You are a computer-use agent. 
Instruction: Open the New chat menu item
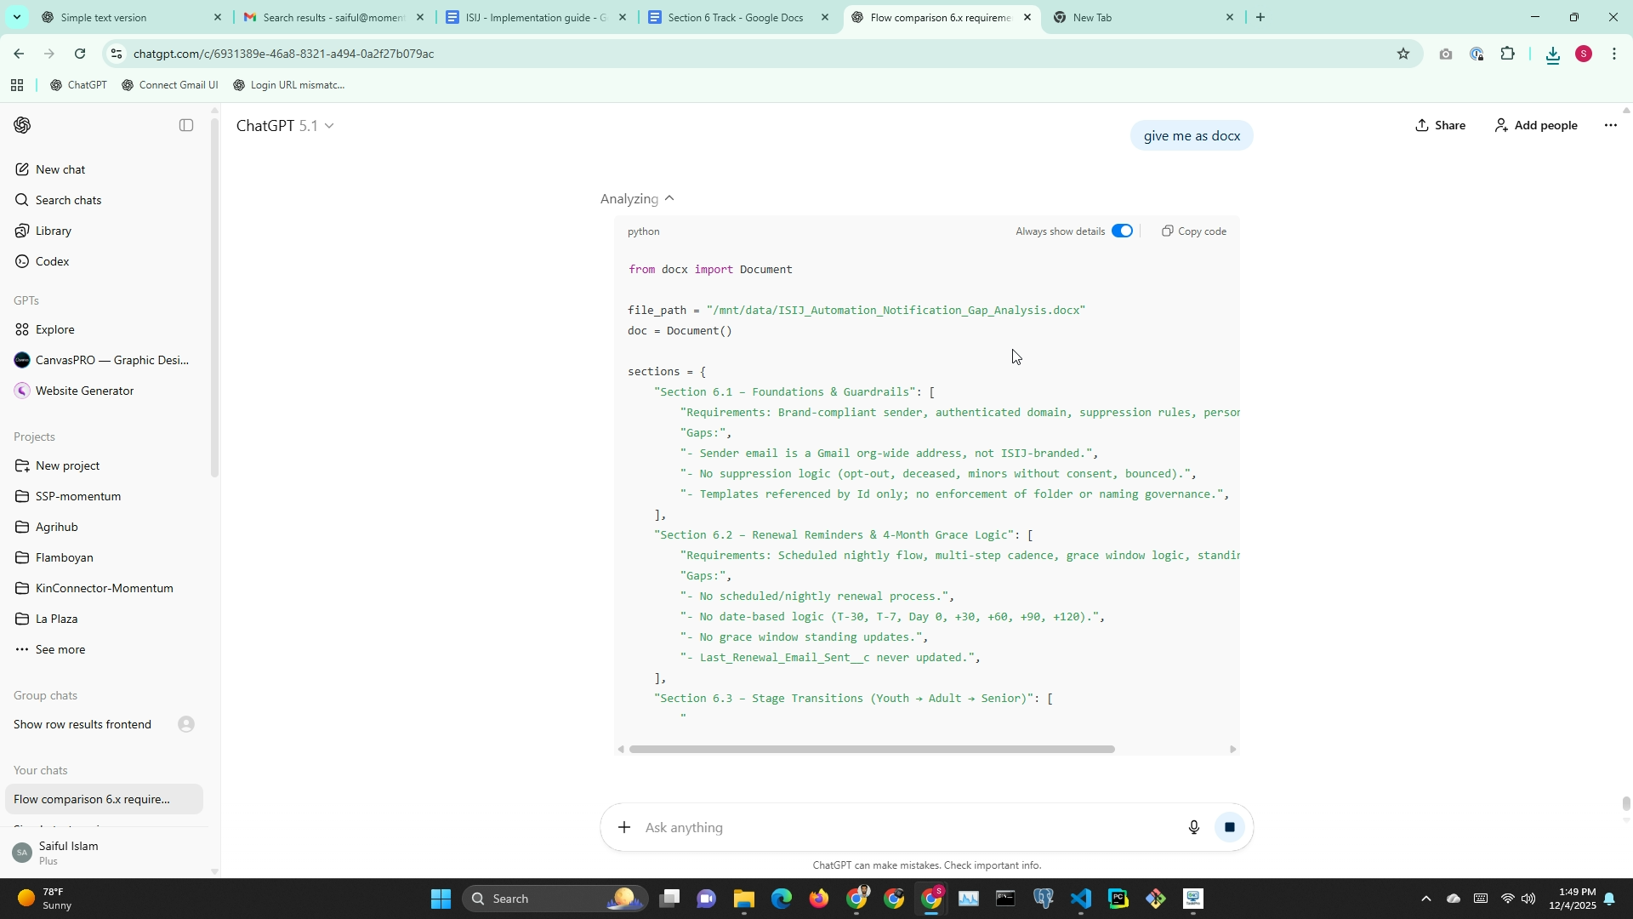[60, 169]
